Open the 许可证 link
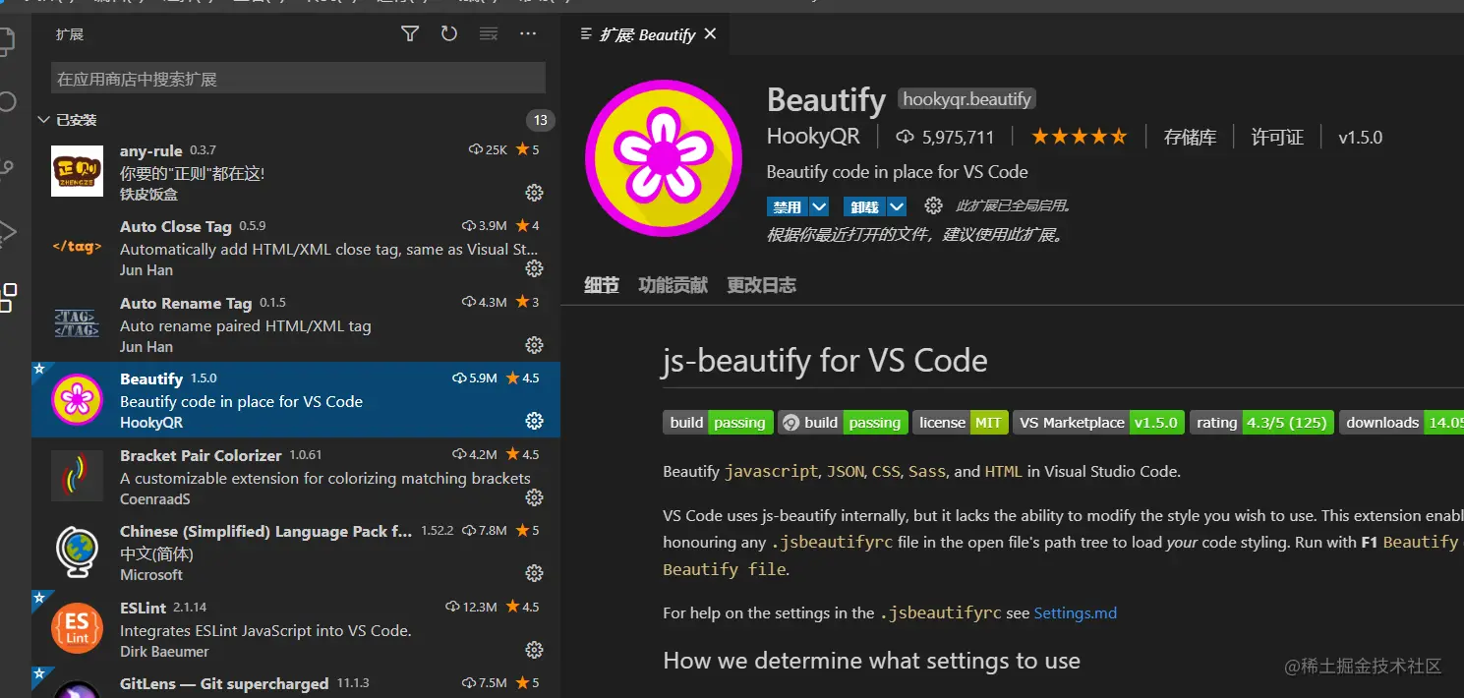 pos(1277,138)
